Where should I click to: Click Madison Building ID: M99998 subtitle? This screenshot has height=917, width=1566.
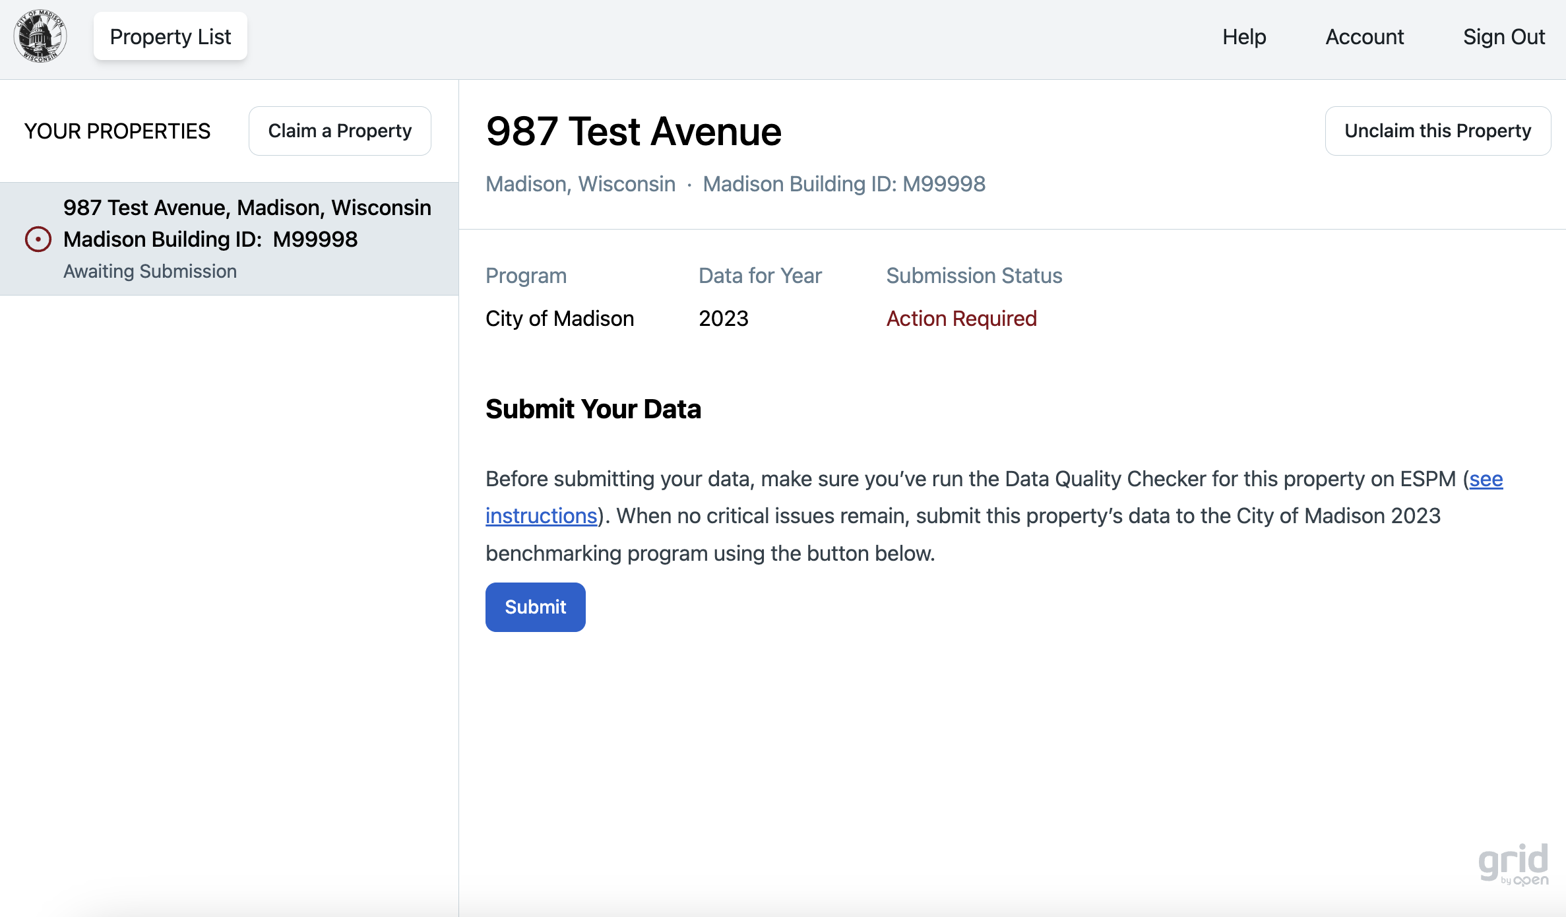coord(844,184)
